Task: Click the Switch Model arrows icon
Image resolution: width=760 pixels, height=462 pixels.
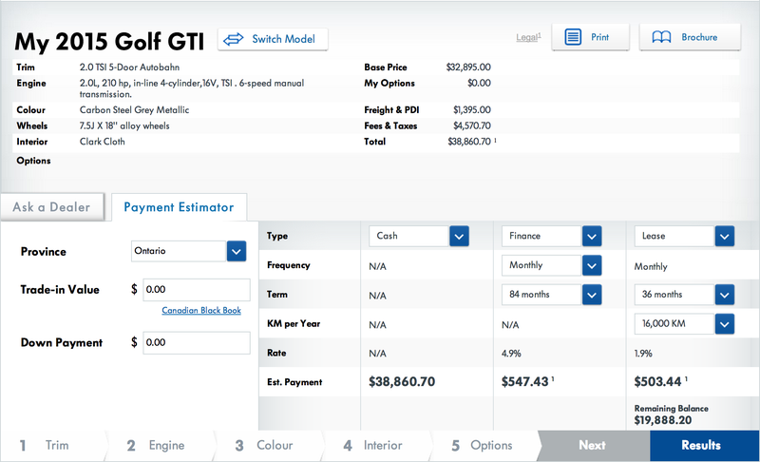Action: [233, 39]
